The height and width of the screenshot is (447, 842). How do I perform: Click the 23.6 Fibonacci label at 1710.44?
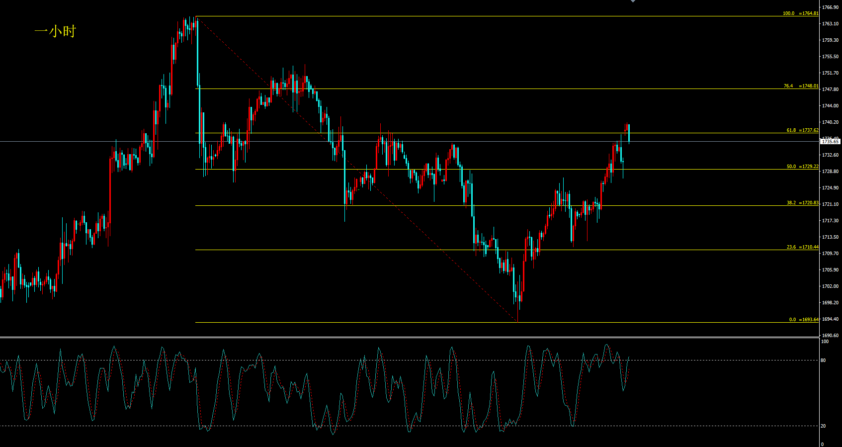pos(802,247)
